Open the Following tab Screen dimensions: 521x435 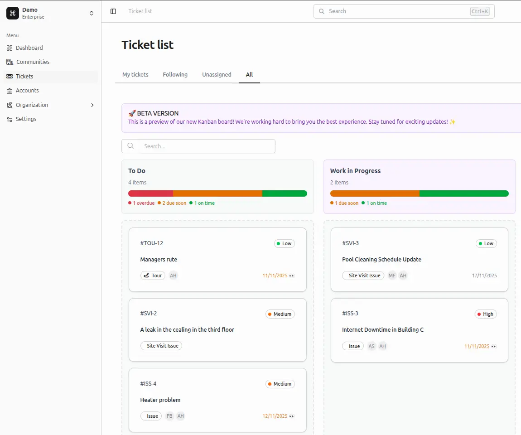coord(175,74)
